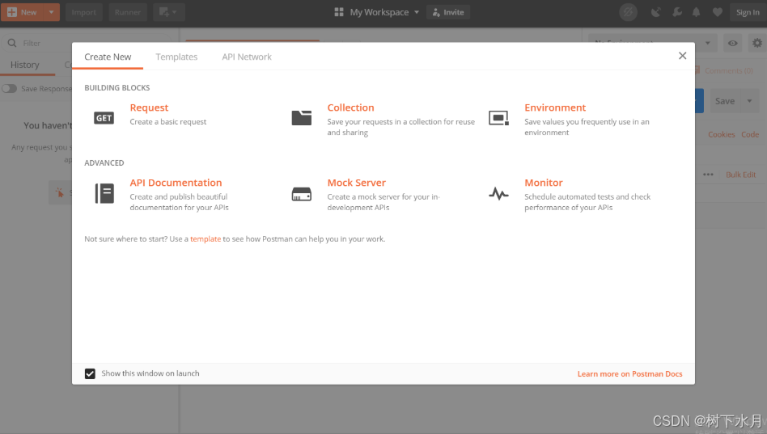
Task: Click the three dots options near Bulk Edit
Action: tap(708, 175)
